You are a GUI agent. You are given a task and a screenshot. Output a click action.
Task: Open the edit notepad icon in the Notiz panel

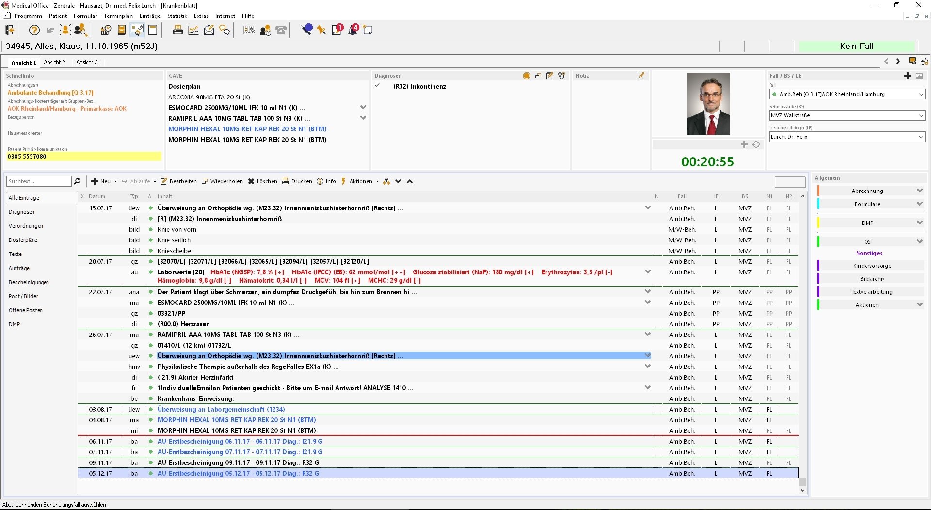(641, 76)
